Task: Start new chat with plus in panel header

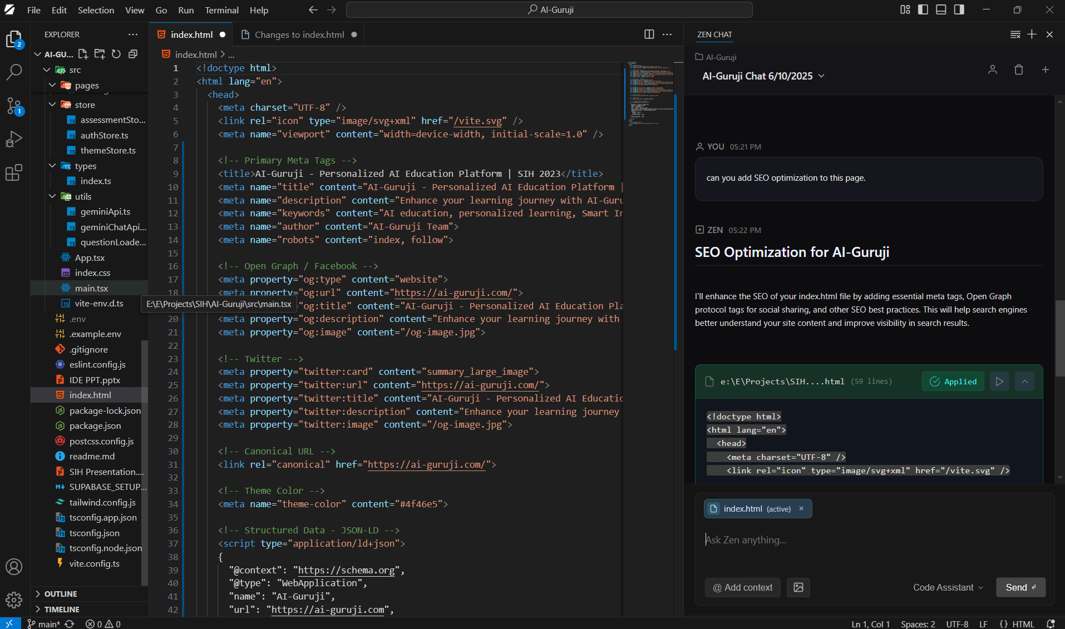Action: click(x=1032, y=34)
